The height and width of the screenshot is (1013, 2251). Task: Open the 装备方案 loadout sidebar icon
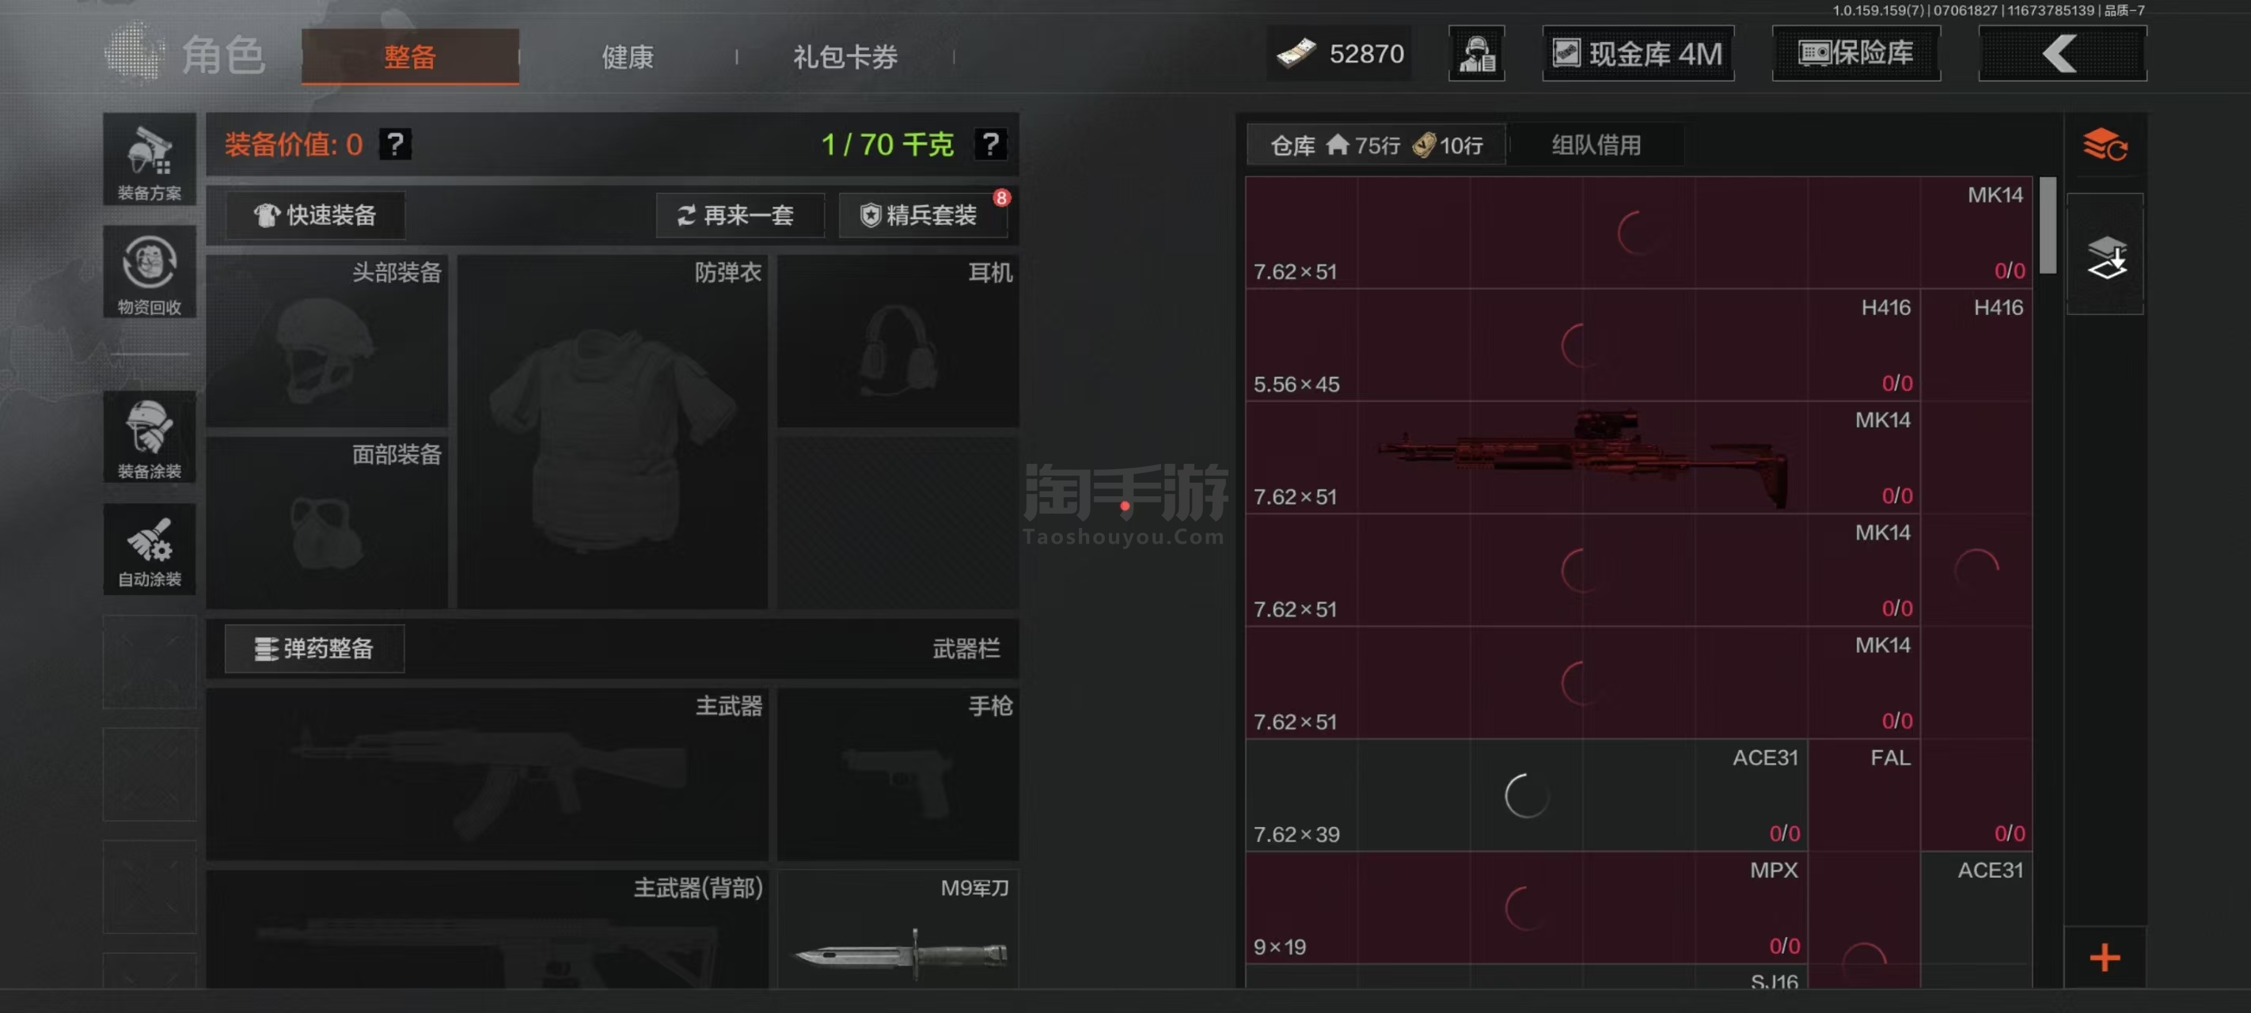(x=150, y=159)
